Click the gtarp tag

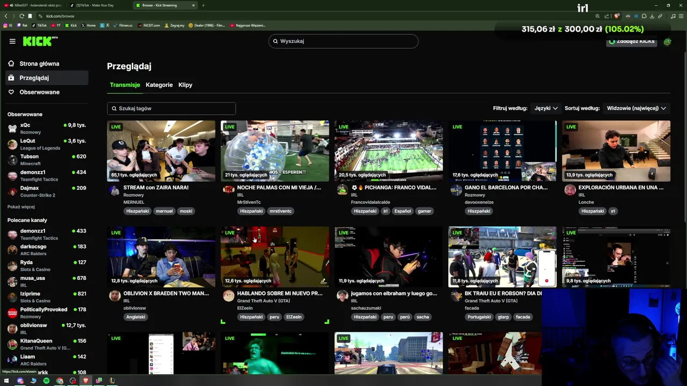[503, 317]
